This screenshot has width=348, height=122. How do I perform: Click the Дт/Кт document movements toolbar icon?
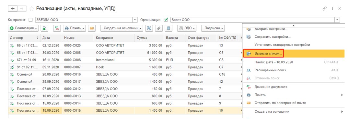(x=57, y=28)
